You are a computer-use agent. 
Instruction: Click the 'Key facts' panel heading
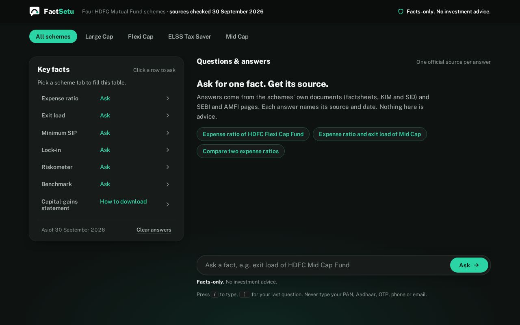(54, 69)
